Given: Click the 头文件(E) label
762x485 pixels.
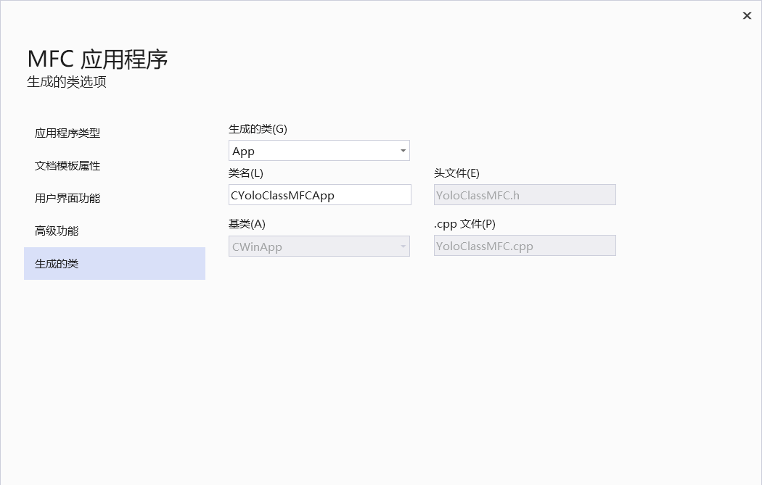Looking at the screenshot, I should [456, 173].
